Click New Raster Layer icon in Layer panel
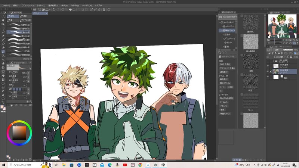Image resolution: width=299 pixels, height=168 pixels. 275,57
